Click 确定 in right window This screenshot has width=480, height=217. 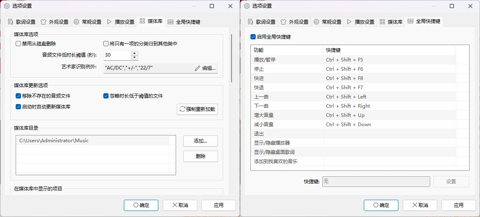[381, 205]
